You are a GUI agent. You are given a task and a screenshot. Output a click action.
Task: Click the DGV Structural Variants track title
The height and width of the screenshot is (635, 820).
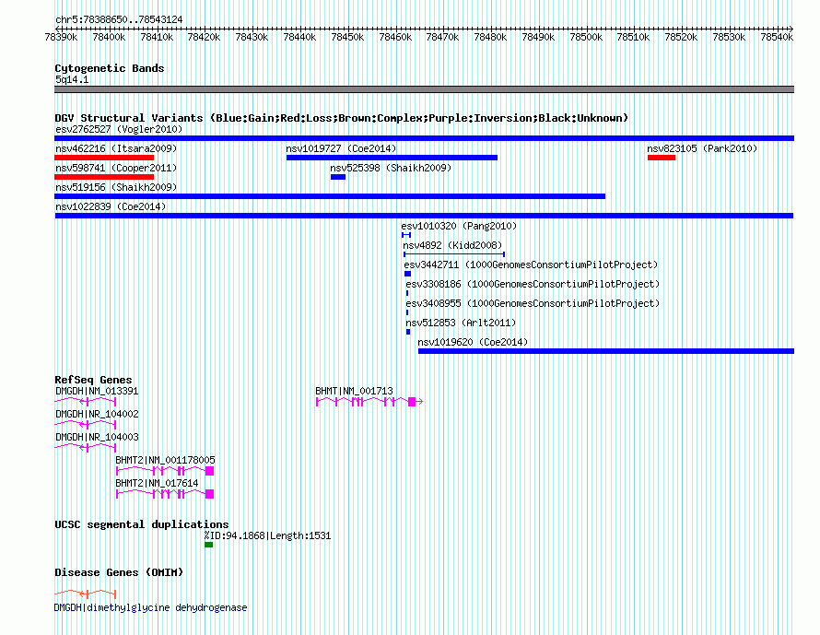tap(341, 118)
